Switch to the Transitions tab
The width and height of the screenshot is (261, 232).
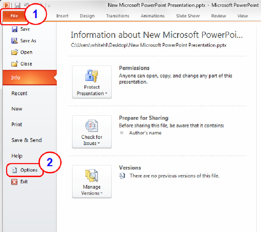118,16
